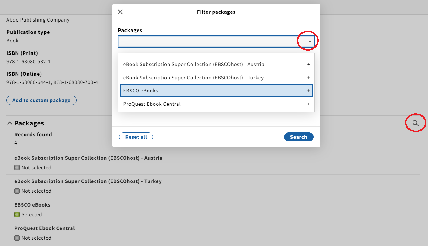
Task: Click Not selected status icon for ProQuest package
Action: coord(17,238)
